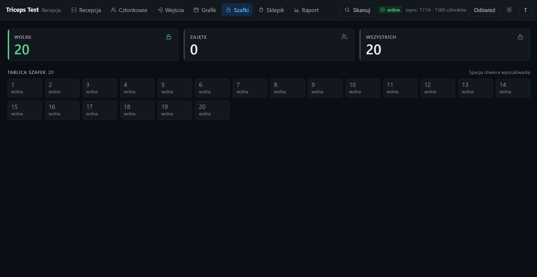Click the calendar icon for Grafik
The width and height of the screenshot is (537, 277).
tap(196, 10)
